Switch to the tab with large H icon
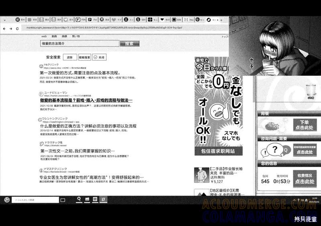321x226 pixels. [189, 20]
